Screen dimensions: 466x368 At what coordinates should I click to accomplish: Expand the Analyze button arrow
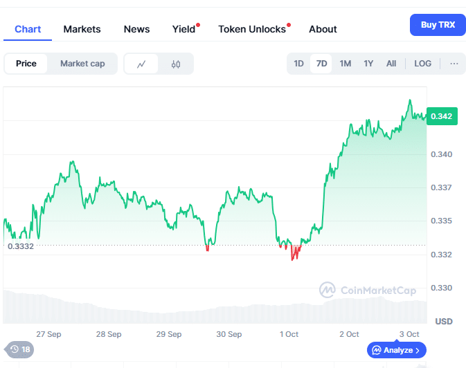point(418,351)
